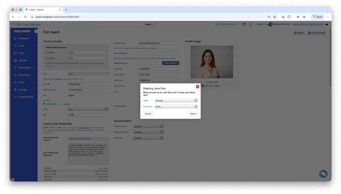
Task: Open the State dropdown
Action: coord(88,109)
